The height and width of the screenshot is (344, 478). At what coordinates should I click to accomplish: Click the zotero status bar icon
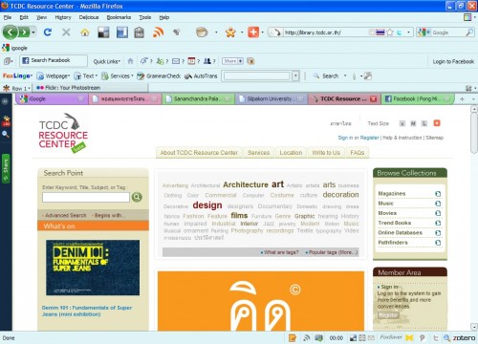pos(464,338)
